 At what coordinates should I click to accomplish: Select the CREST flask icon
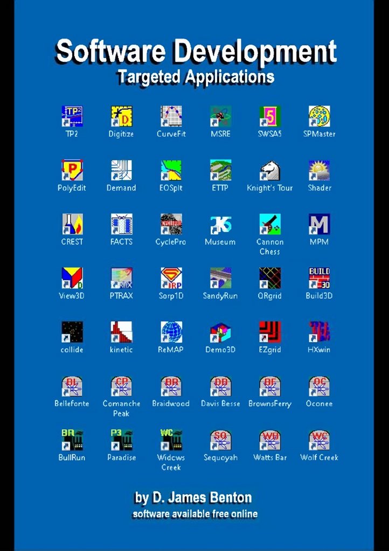click(72, 224)
